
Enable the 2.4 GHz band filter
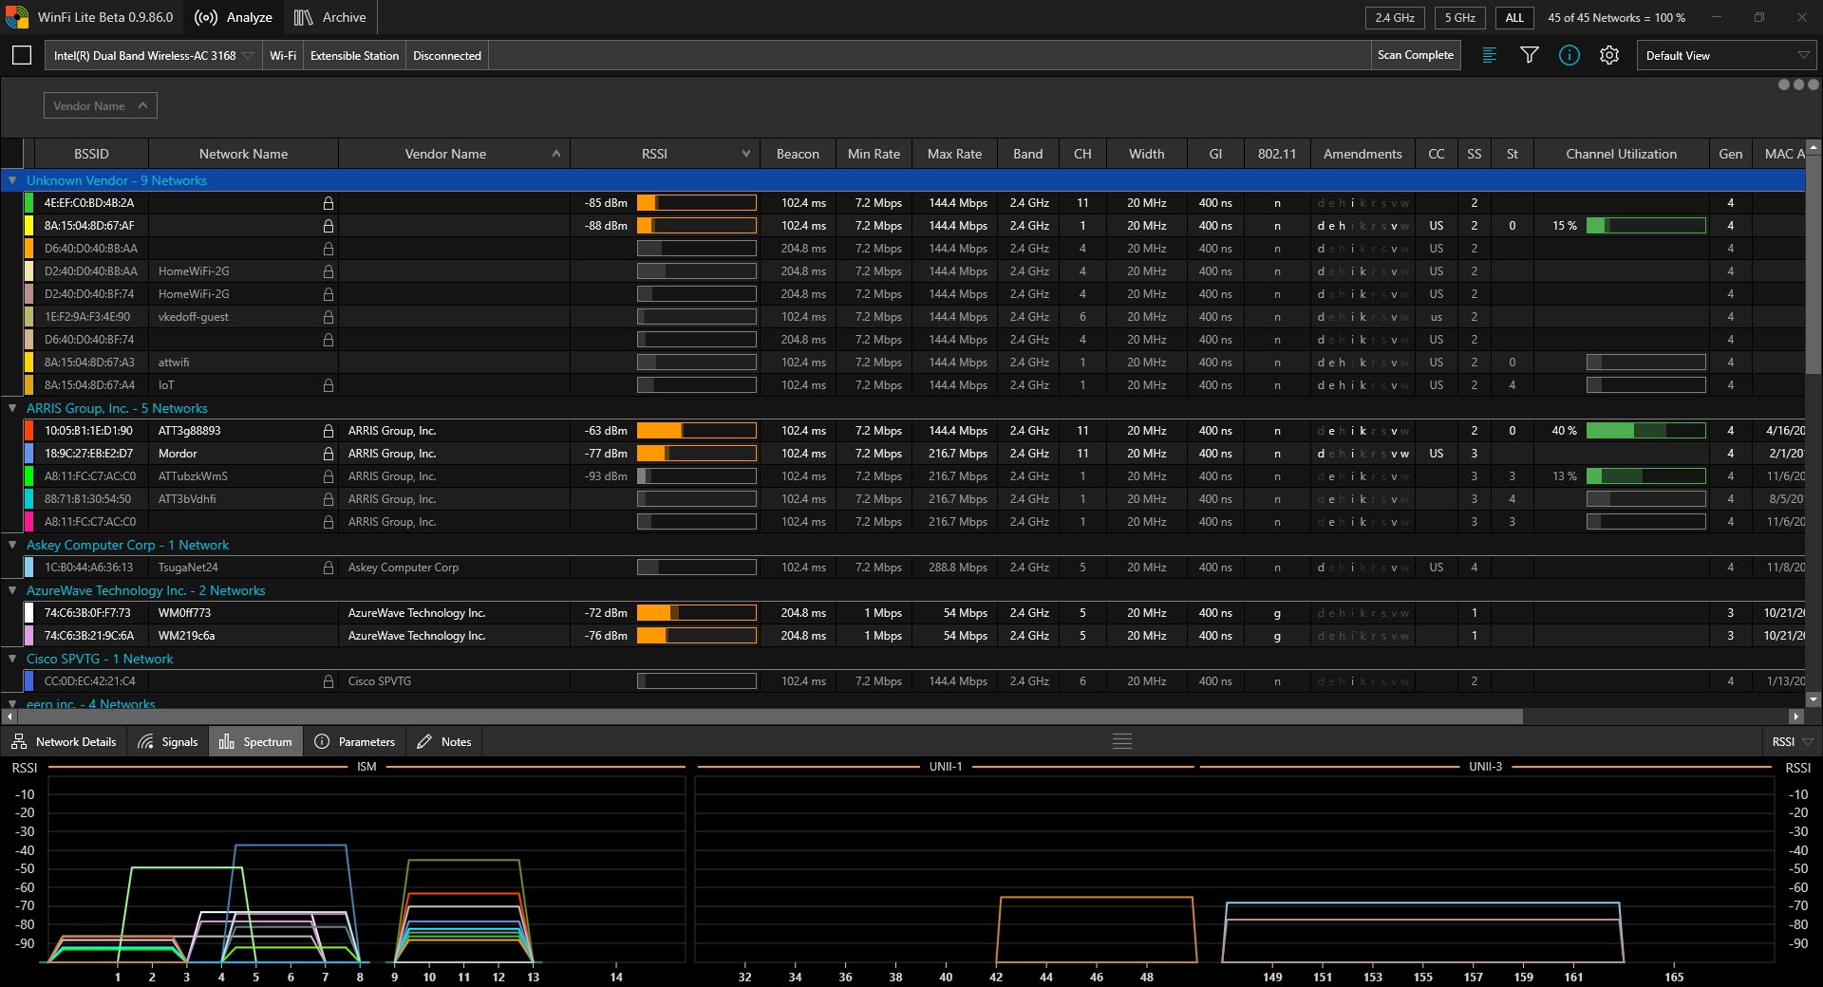pyautogui.click(x=1395, y=17)
